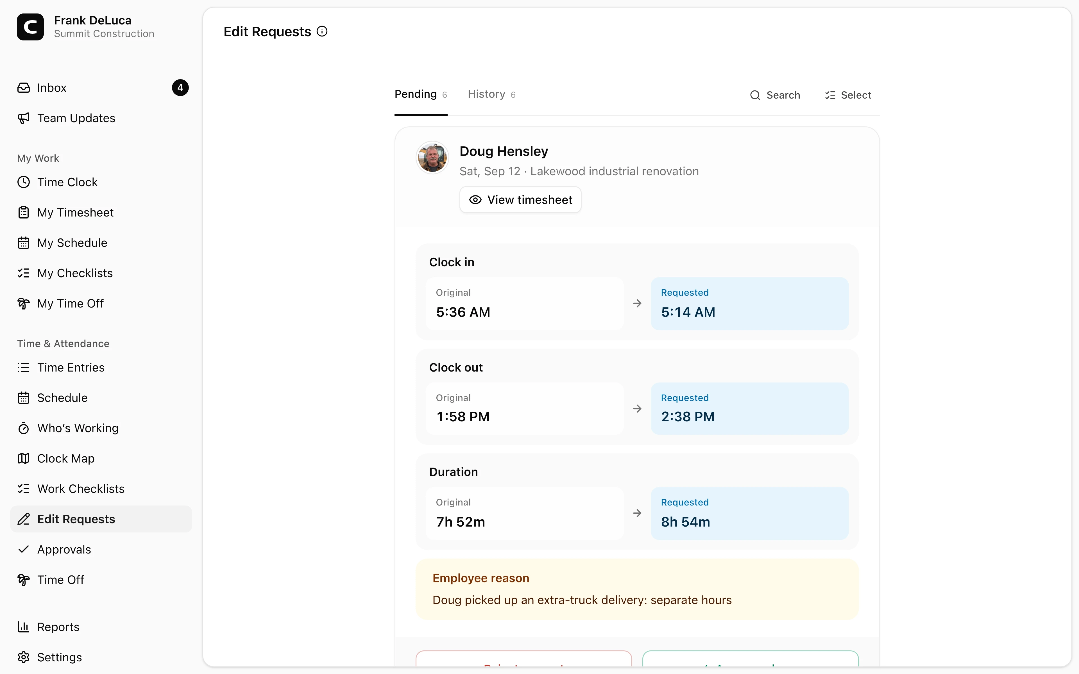This screenshot has height=674, width=1079.
Task: Open My Timesheet page
Action: 101,213
